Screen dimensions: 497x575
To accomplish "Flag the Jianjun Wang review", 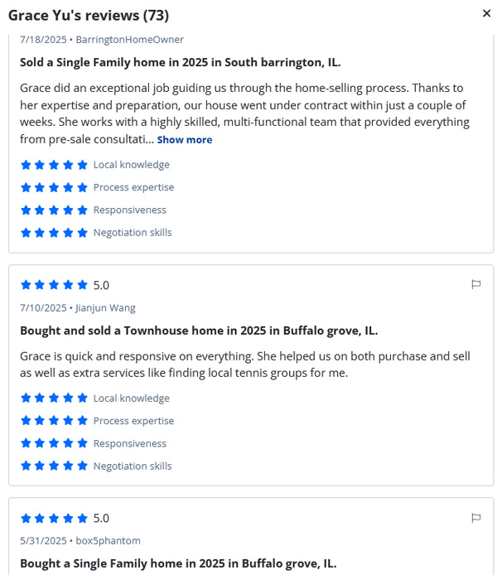I will [x=475, y=284].
